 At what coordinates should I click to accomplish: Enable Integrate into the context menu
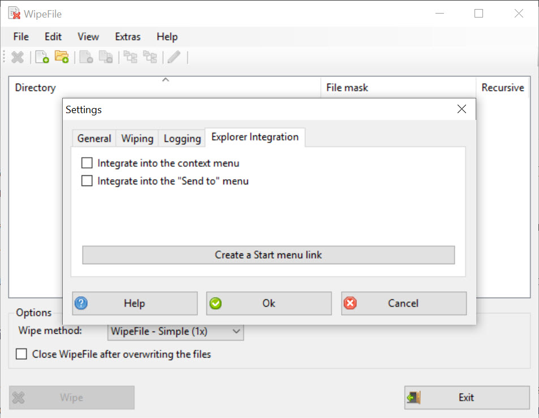[x=87, y=163]
